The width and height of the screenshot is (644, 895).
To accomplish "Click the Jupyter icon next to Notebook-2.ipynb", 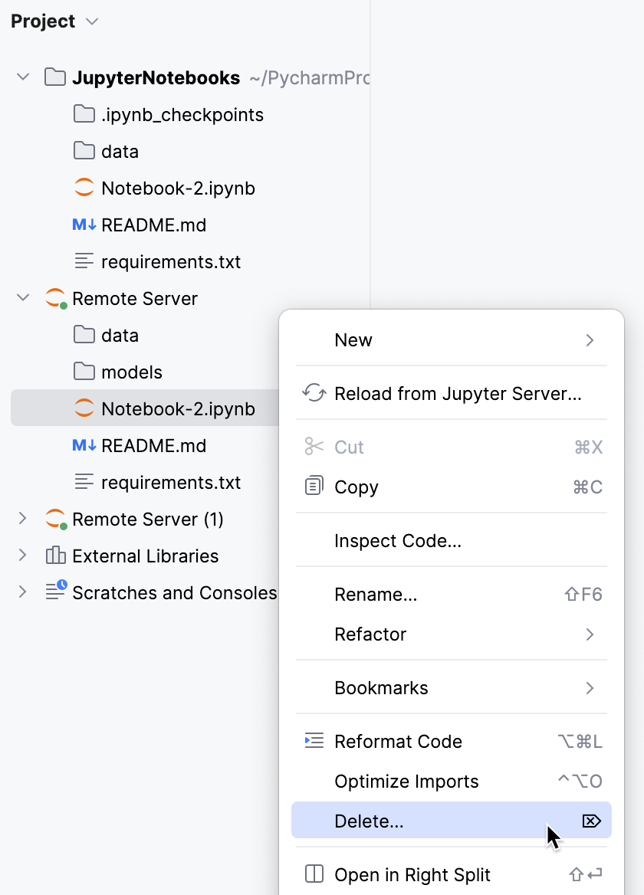I will 83,188.
